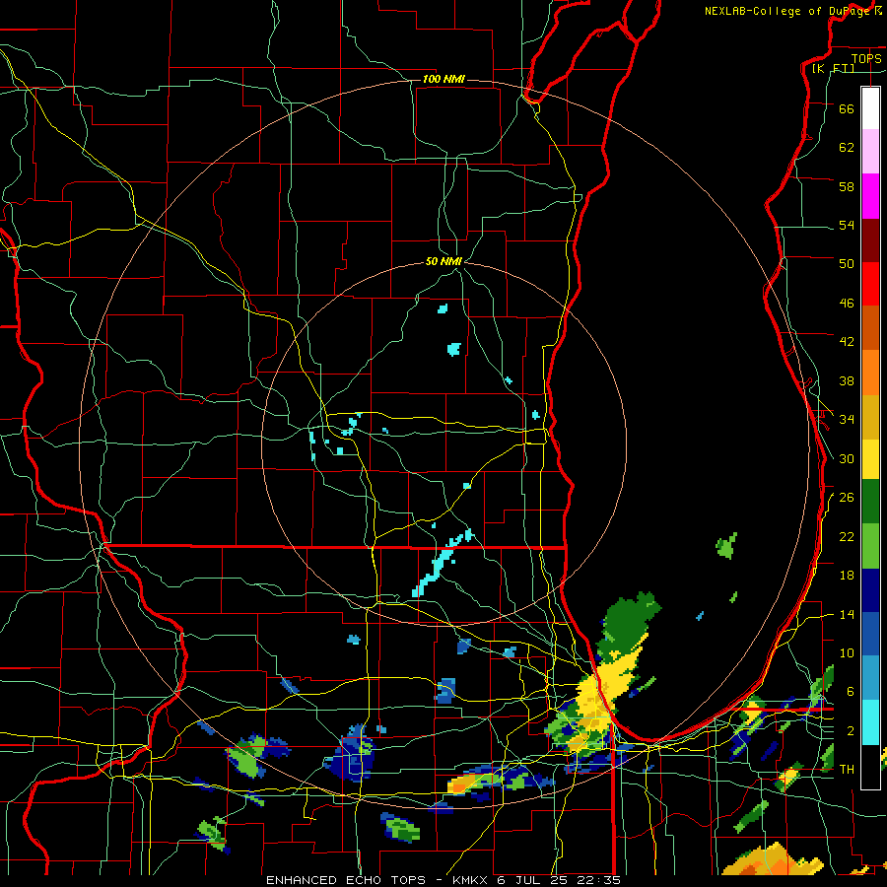
Task: Select the '18' legend label
Action: click(847, 576)
